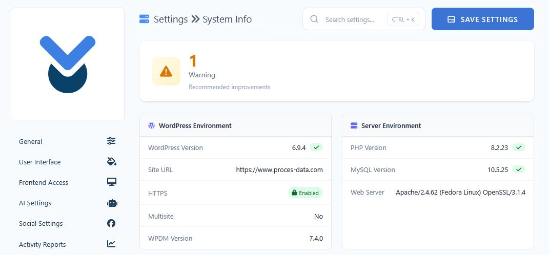Click the green check next to MySQL 10.5.25
This screenshot has width=549, height=255.
(x=519, y=169)
